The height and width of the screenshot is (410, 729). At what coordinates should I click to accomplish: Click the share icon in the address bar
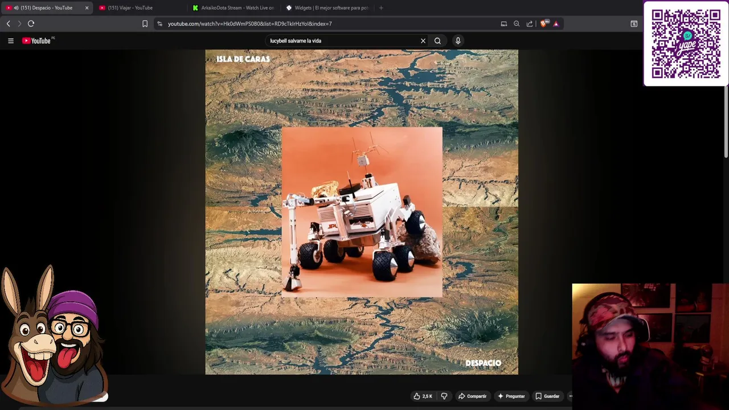click(530, 23)
